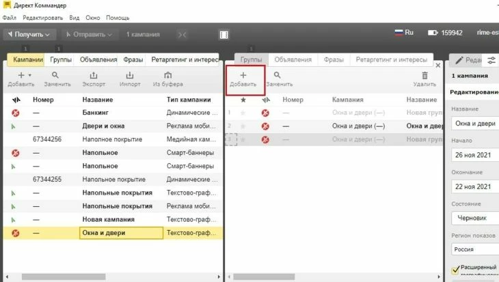Screen dimensions: 499x282
Task: Toggle the Расширенный географический checkbox
Action: coord(455,270)
